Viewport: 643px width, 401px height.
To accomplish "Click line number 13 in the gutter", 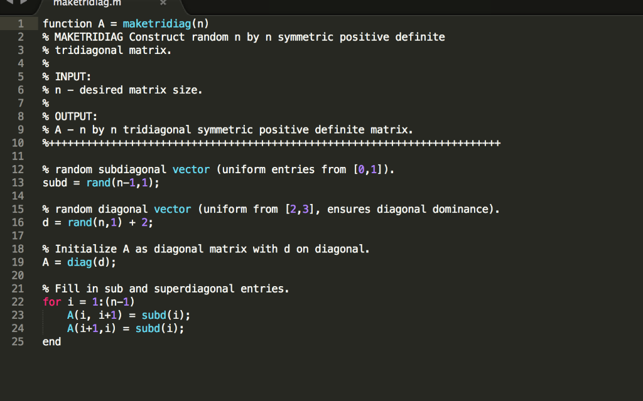I will [19, 183].
